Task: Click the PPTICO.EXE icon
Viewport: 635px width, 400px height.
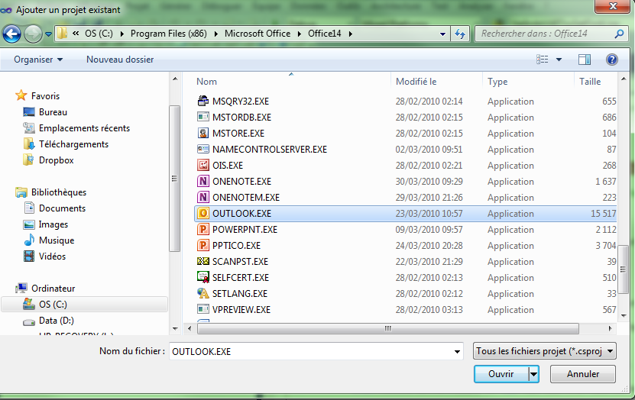Action: click(203, 246)
